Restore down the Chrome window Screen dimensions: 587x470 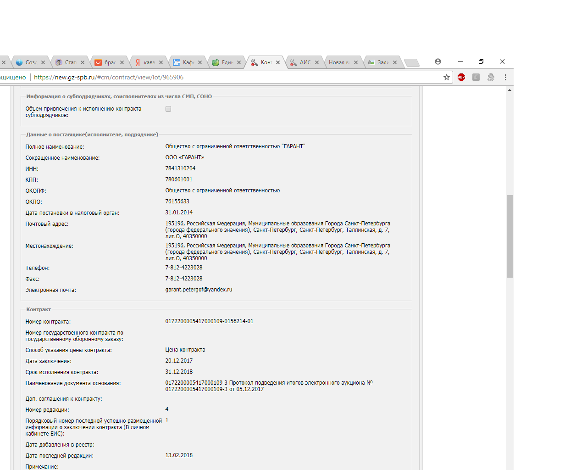pos(481,62)
